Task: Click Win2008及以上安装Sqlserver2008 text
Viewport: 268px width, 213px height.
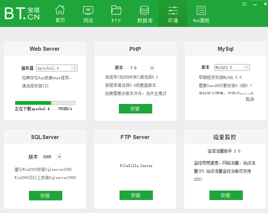Action: coord(45,178)
